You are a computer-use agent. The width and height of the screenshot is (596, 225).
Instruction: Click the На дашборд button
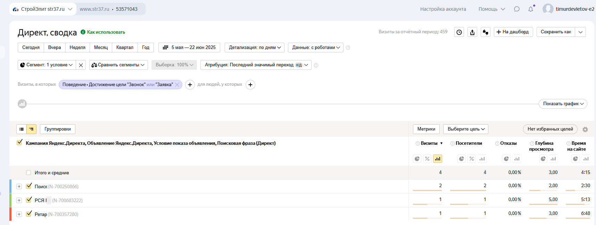[513, 32]
